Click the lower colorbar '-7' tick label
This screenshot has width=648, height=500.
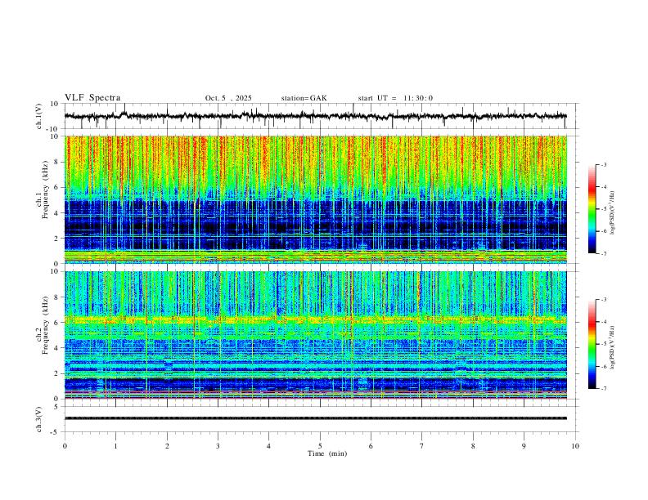tap(604, 388)
